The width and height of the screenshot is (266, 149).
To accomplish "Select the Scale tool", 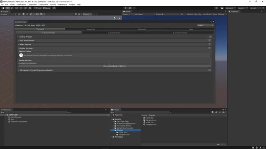I will (x=17, y=8).
